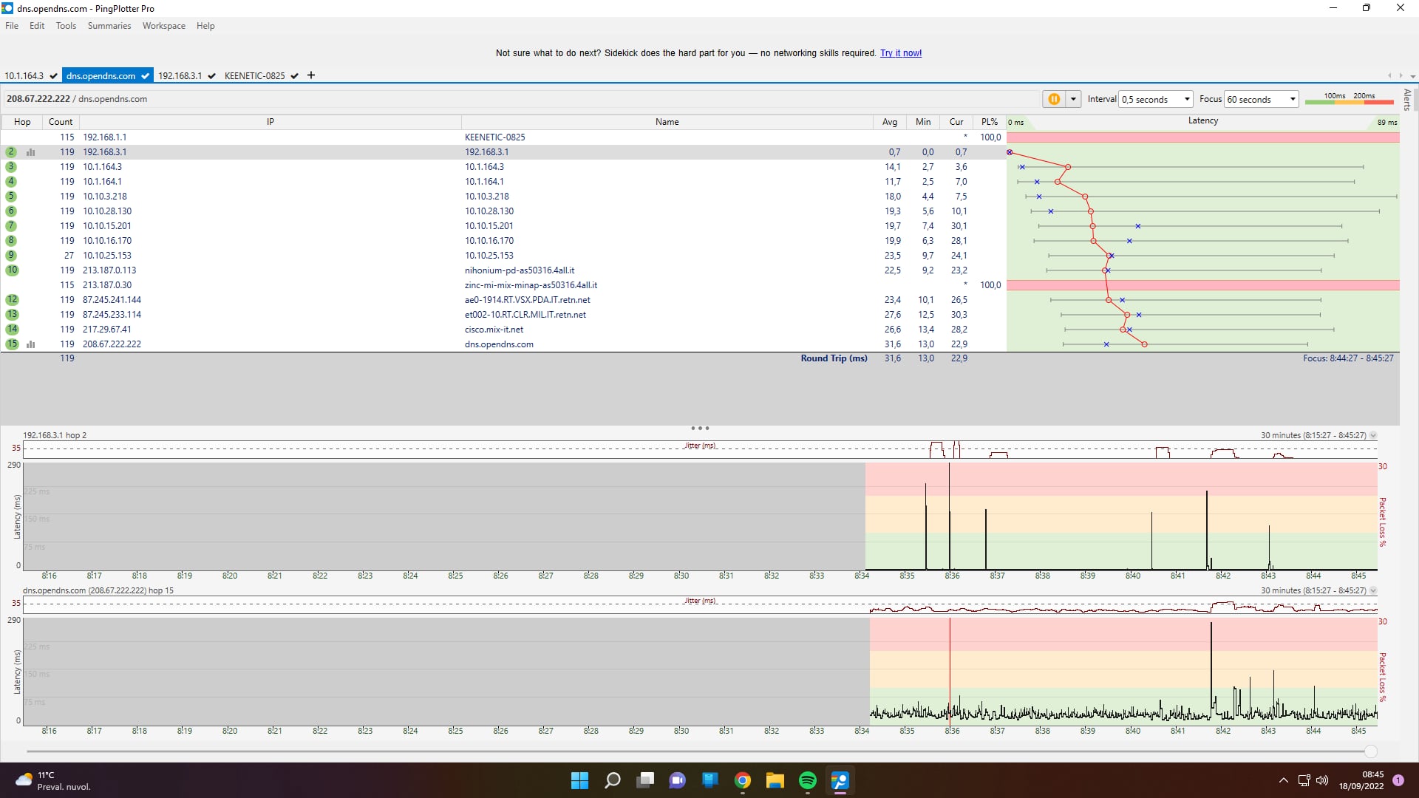The height and width of the screenshot is (798, 1419).
Task: Open the tab list dropdown arrow
Action: pyautogui.click(x=1413, y=76)
